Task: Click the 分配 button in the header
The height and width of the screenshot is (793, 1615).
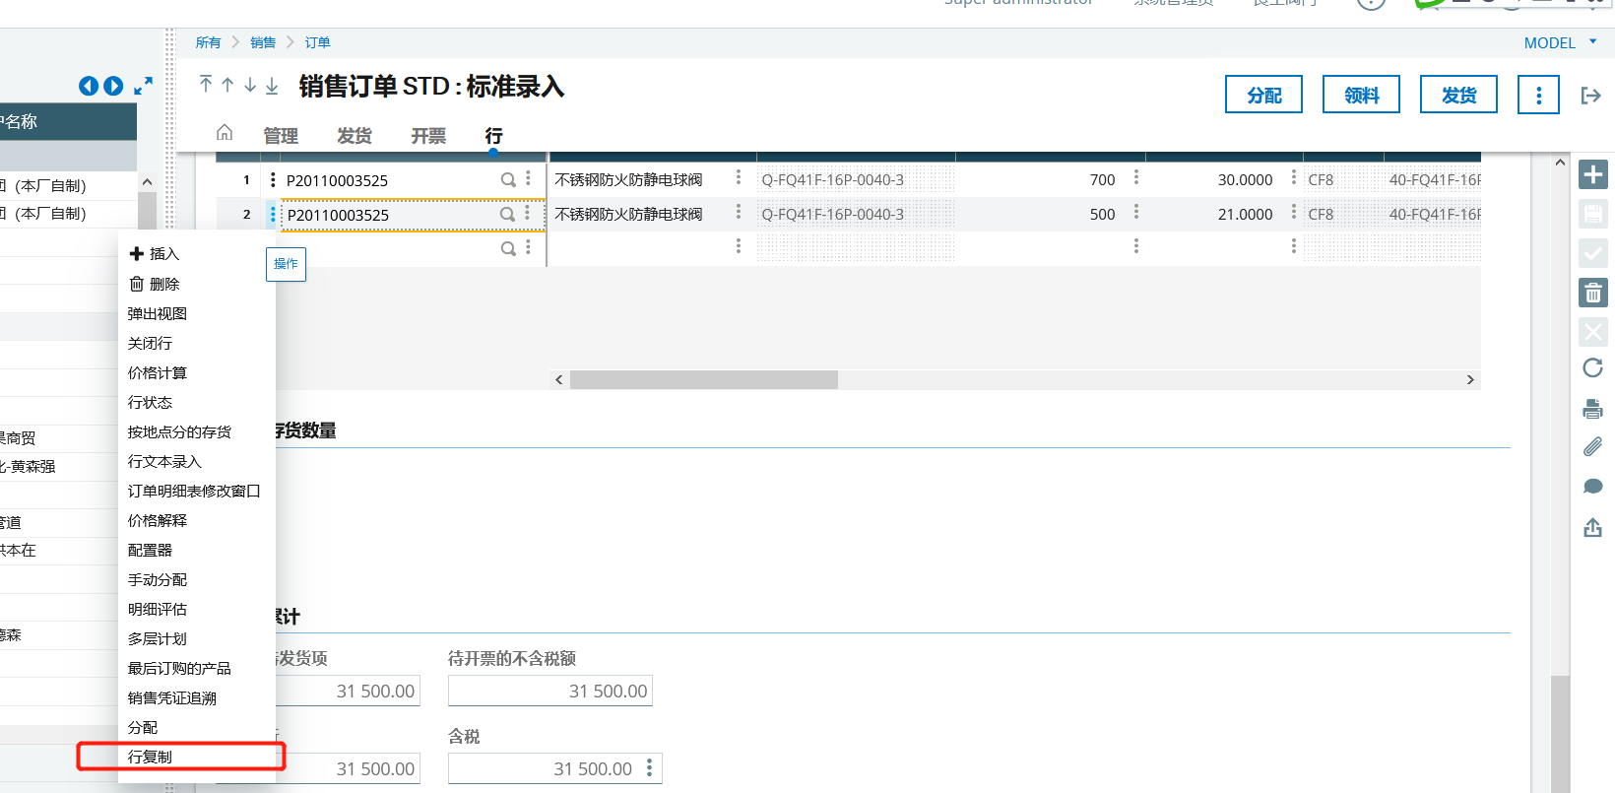Action: click(1263, 95)
